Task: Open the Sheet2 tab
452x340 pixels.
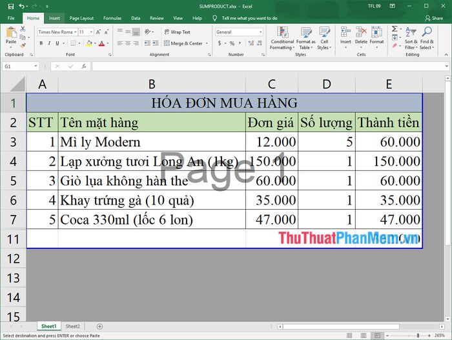Action: [x=72, y=326]
